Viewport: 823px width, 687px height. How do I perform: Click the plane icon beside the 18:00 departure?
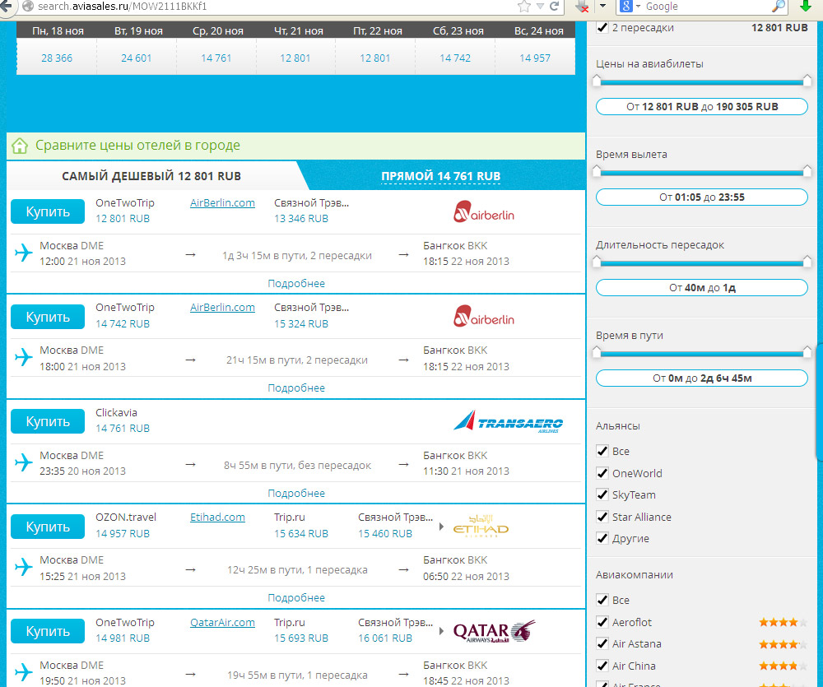[x=24, y=357]
